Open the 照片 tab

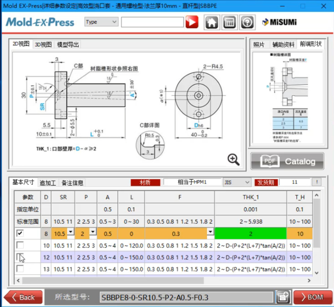click(x=259, y=45)
